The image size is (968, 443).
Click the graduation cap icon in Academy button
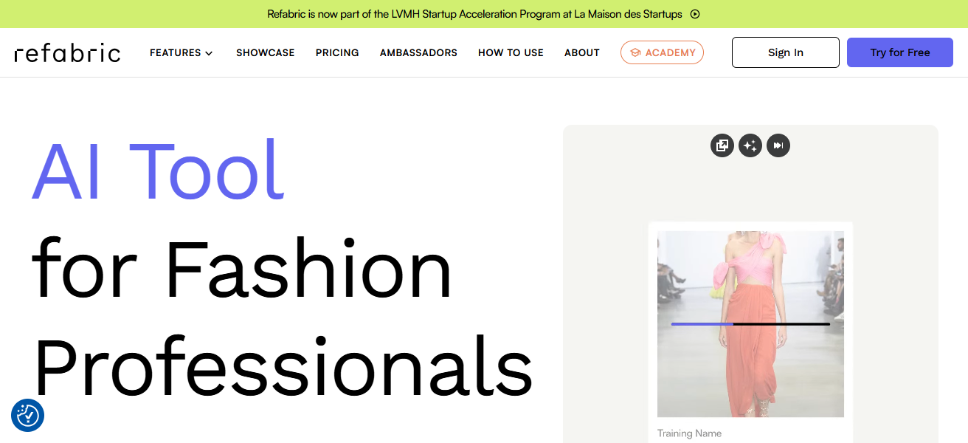(x=635, y=53)
